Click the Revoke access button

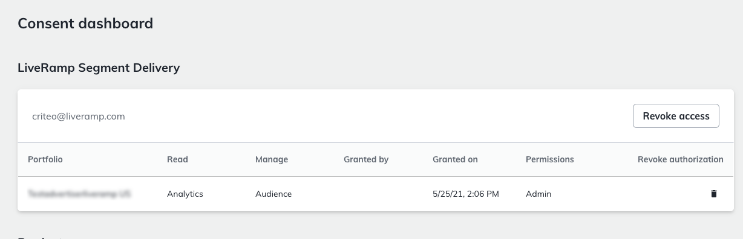pos(676,116)
